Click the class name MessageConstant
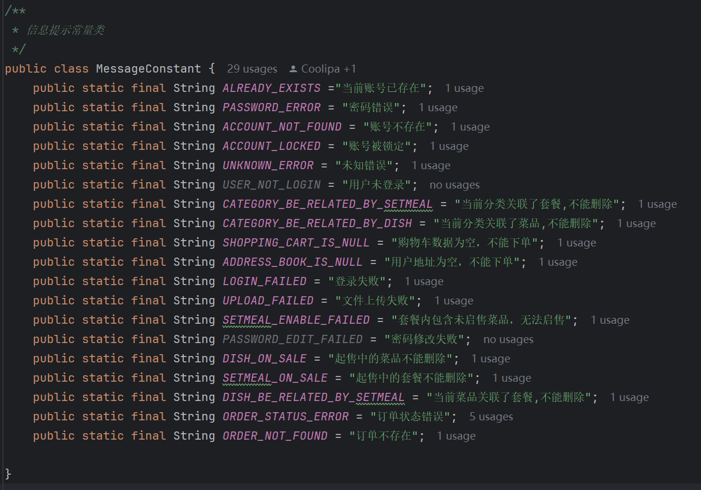Viewport: 701px width, 490px height. [x=149, y=69]
